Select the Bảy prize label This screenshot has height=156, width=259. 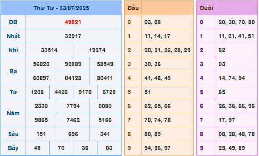pyautogui.click(x=13, y=148)
